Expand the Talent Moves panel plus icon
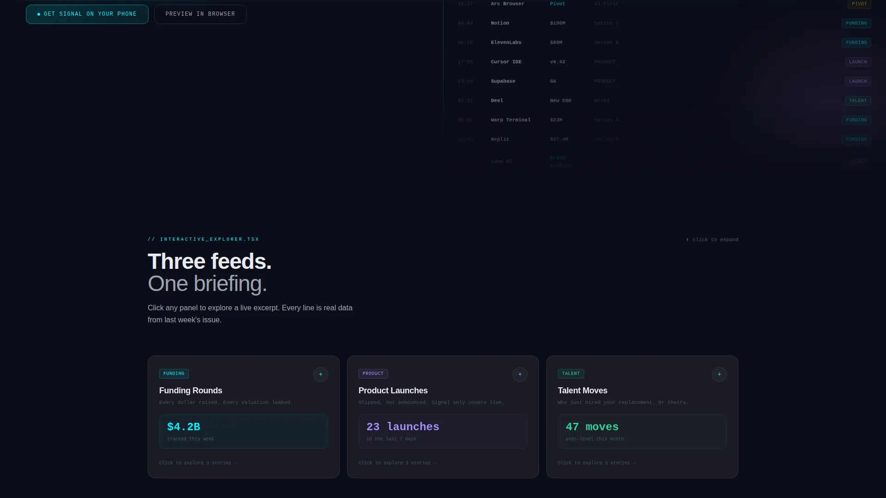 719,374
